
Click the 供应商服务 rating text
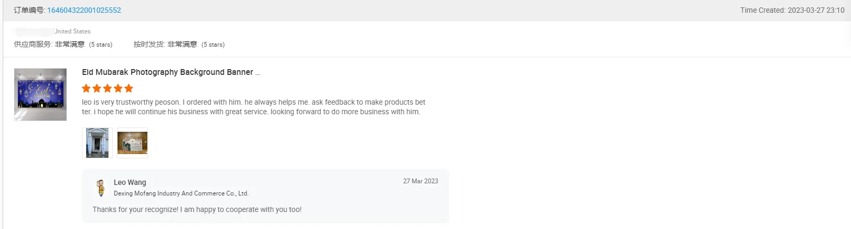pyautogui.click(x=63, y=45)
